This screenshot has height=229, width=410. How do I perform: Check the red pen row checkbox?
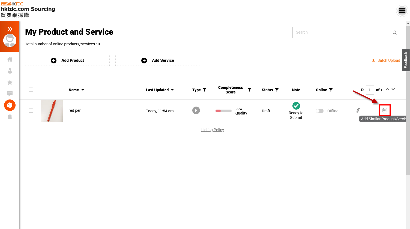pos(31,110)
